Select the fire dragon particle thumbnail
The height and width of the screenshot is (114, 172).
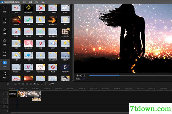tap(53, 20)
